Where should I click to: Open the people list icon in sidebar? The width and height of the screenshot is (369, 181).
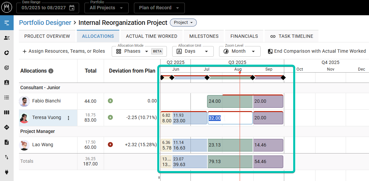pyautogui.click(x=7, y=38)
